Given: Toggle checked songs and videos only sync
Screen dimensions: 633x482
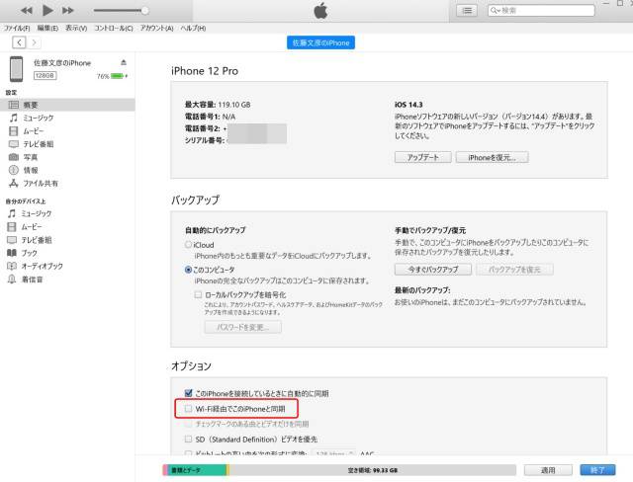Looking at the screenshot, I should click(188, 424).
